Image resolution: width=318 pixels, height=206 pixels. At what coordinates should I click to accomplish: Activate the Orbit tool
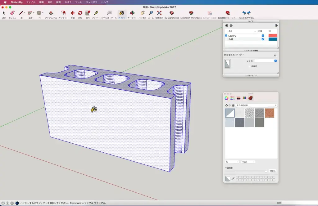132,13
